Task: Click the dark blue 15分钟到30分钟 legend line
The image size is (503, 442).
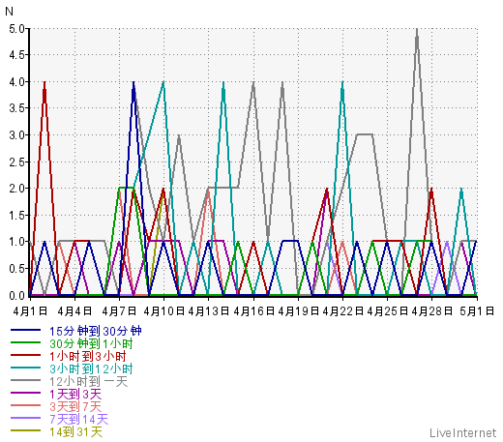Action: 25,330
